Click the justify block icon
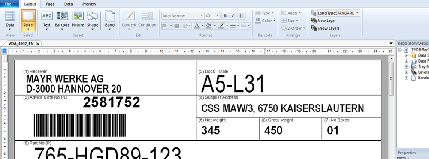This screenshot has height=159, width=429. pos(177,26)
